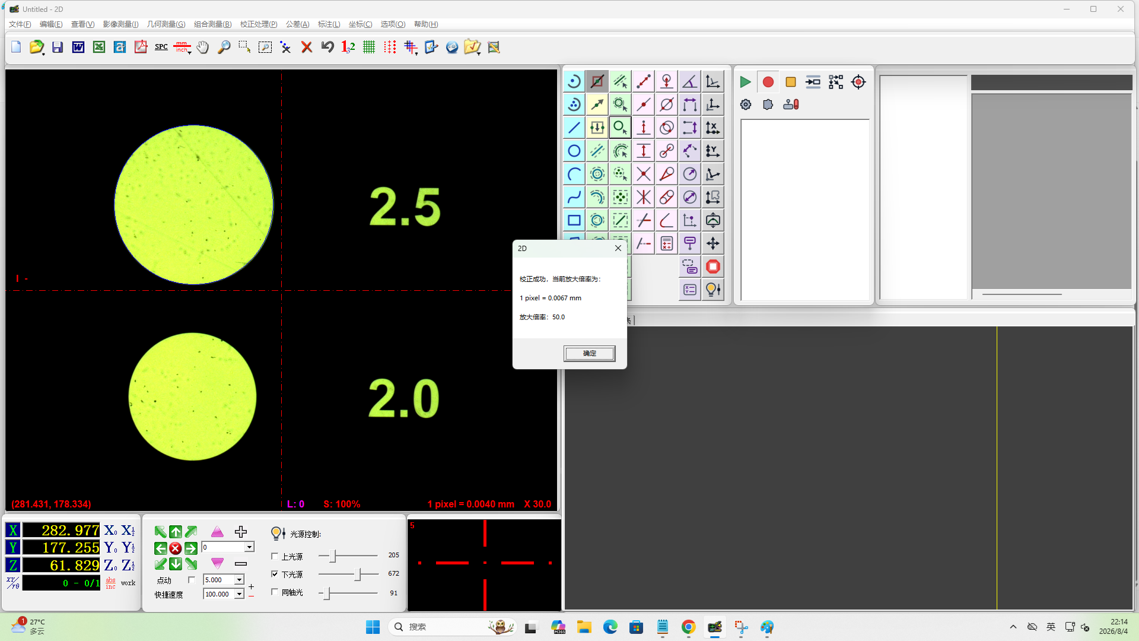
Task: Toggle the 下光源 checkbox
Action: (x=275, y=574)
